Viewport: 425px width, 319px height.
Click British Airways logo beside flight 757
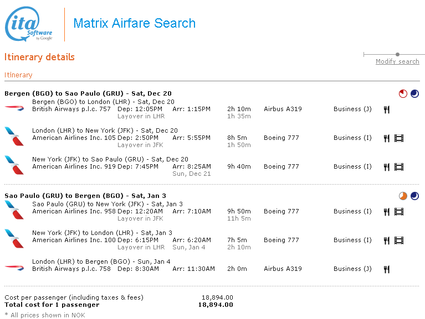[x=14, y=108]
